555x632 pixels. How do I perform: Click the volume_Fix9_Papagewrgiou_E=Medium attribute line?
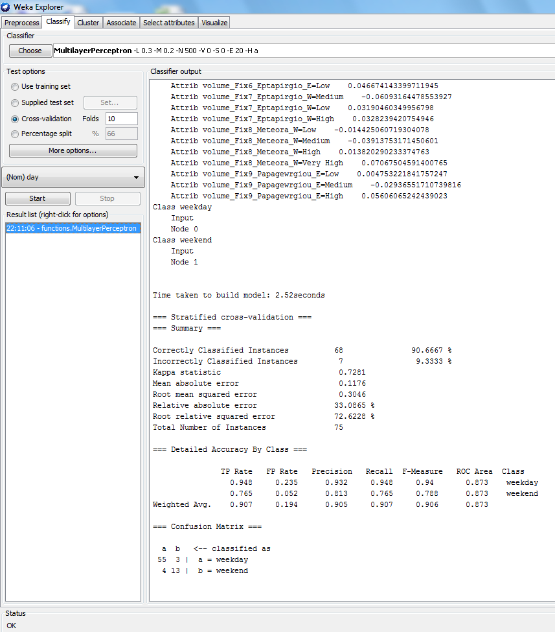pyautogui.click(x=315, y=185)
